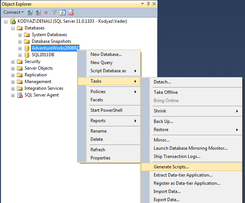
Task: Click the SQL2011DB database cylinder icon
Action: point(27,55)
